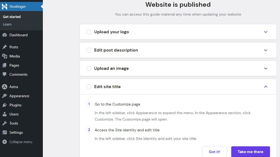Click the Astra logo icon
The height and width of the screenshot is (157, 280).
(x=5, y=87)
